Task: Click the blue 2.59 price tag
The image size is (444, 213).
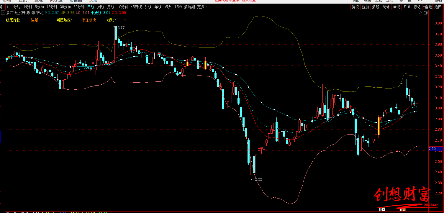Action: point(436,149)
